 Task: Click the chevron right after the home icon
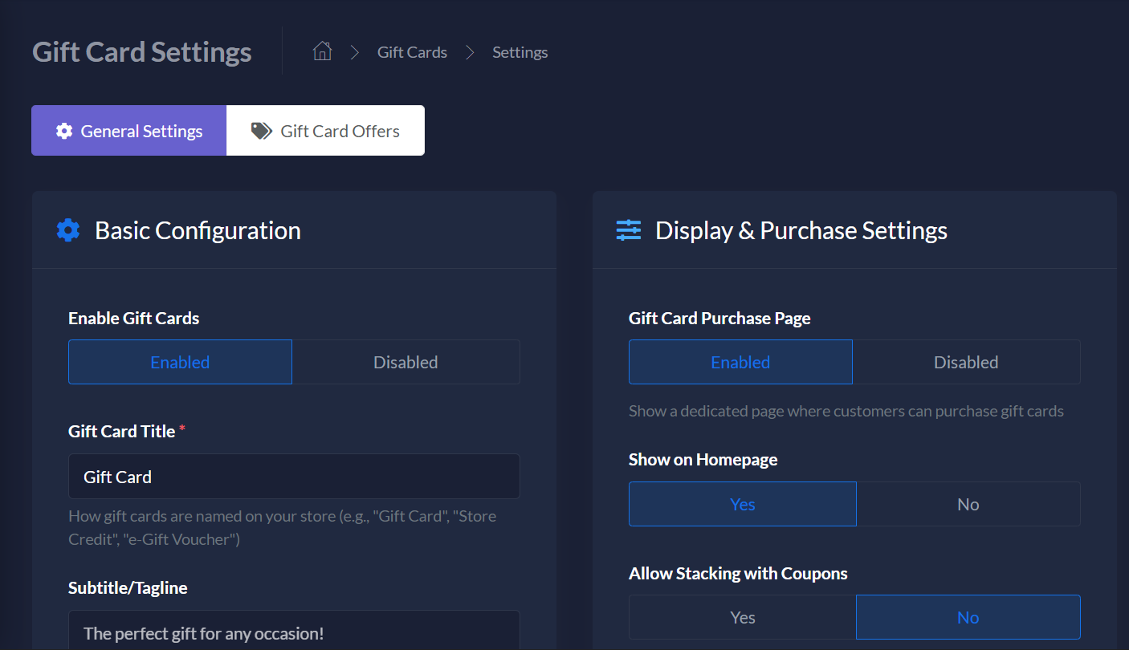coord(354,52)
